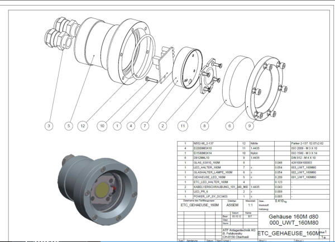Click the 'ISO 1580 - M 3 X 14' cell
335x242 pixels.
(310, 153)
